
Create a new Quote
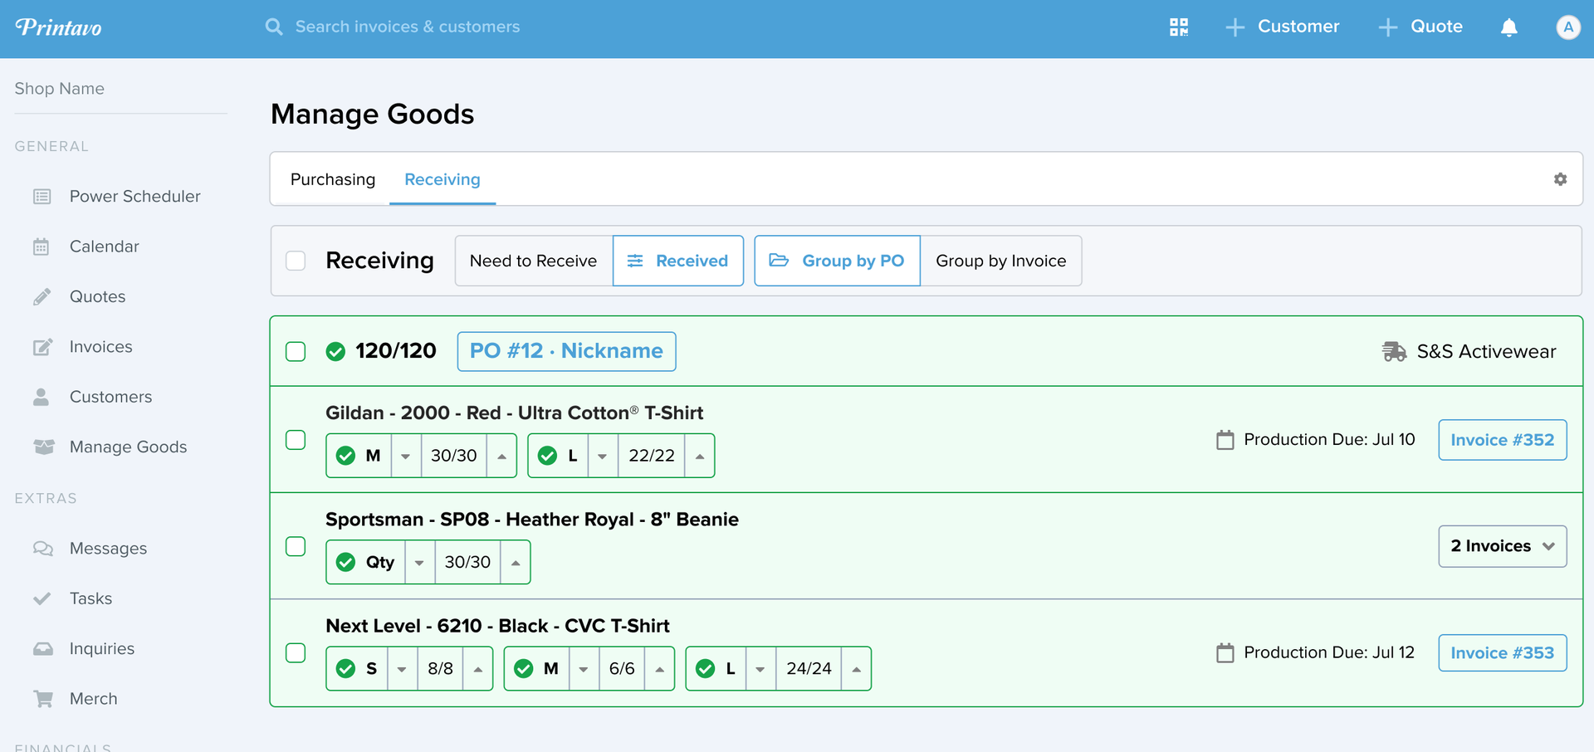point(1420,27)
